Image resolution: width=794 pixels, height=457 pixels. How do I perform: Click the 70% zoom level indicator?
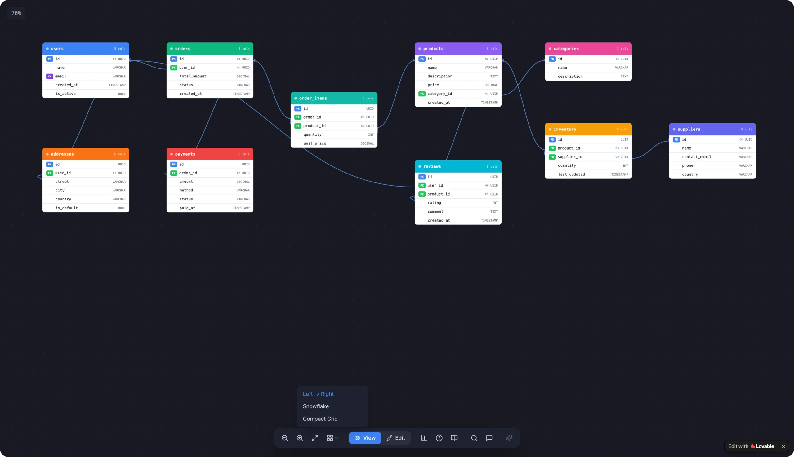[x=16, y=13]
